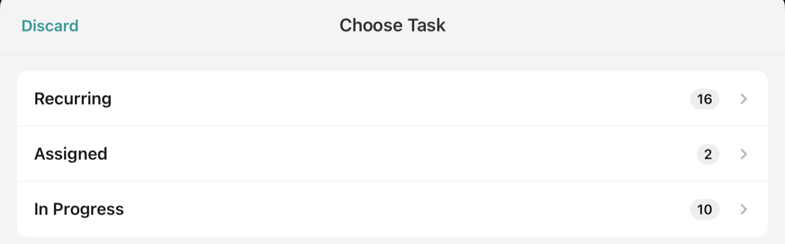Select the In Progress label text

79,209
